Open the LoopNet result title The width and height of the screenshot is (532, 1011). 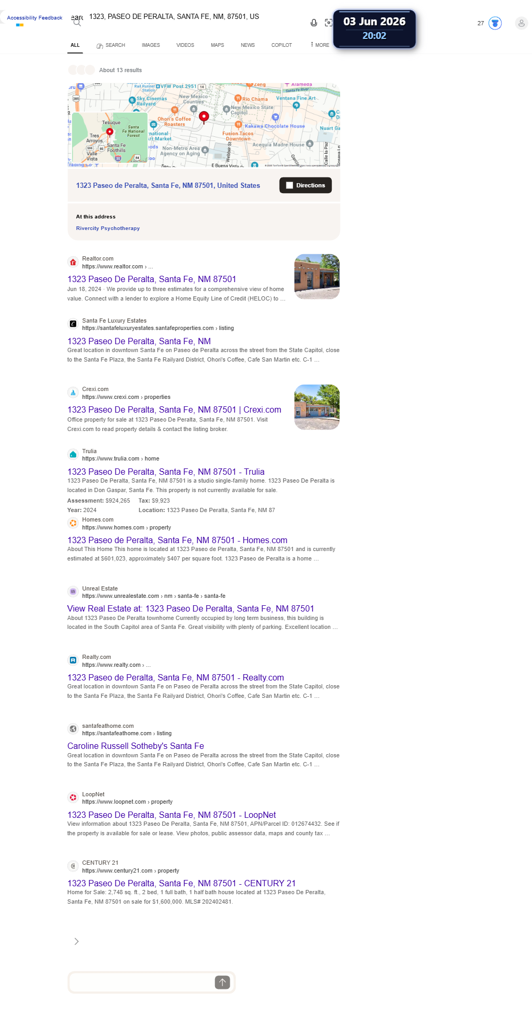pyautogui.click(x=171, y=815)
